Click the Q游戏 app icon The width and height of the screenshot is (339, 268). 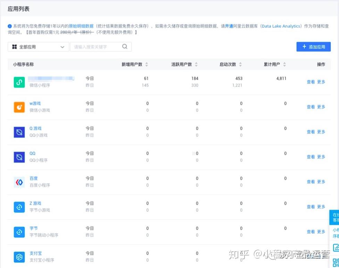pos(19,132)
